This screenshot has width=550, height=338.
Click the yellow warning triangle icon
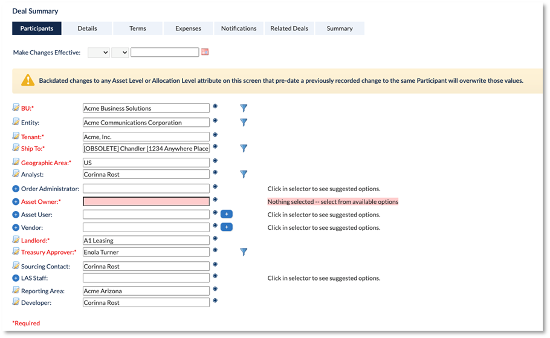(x=28, y=80)
